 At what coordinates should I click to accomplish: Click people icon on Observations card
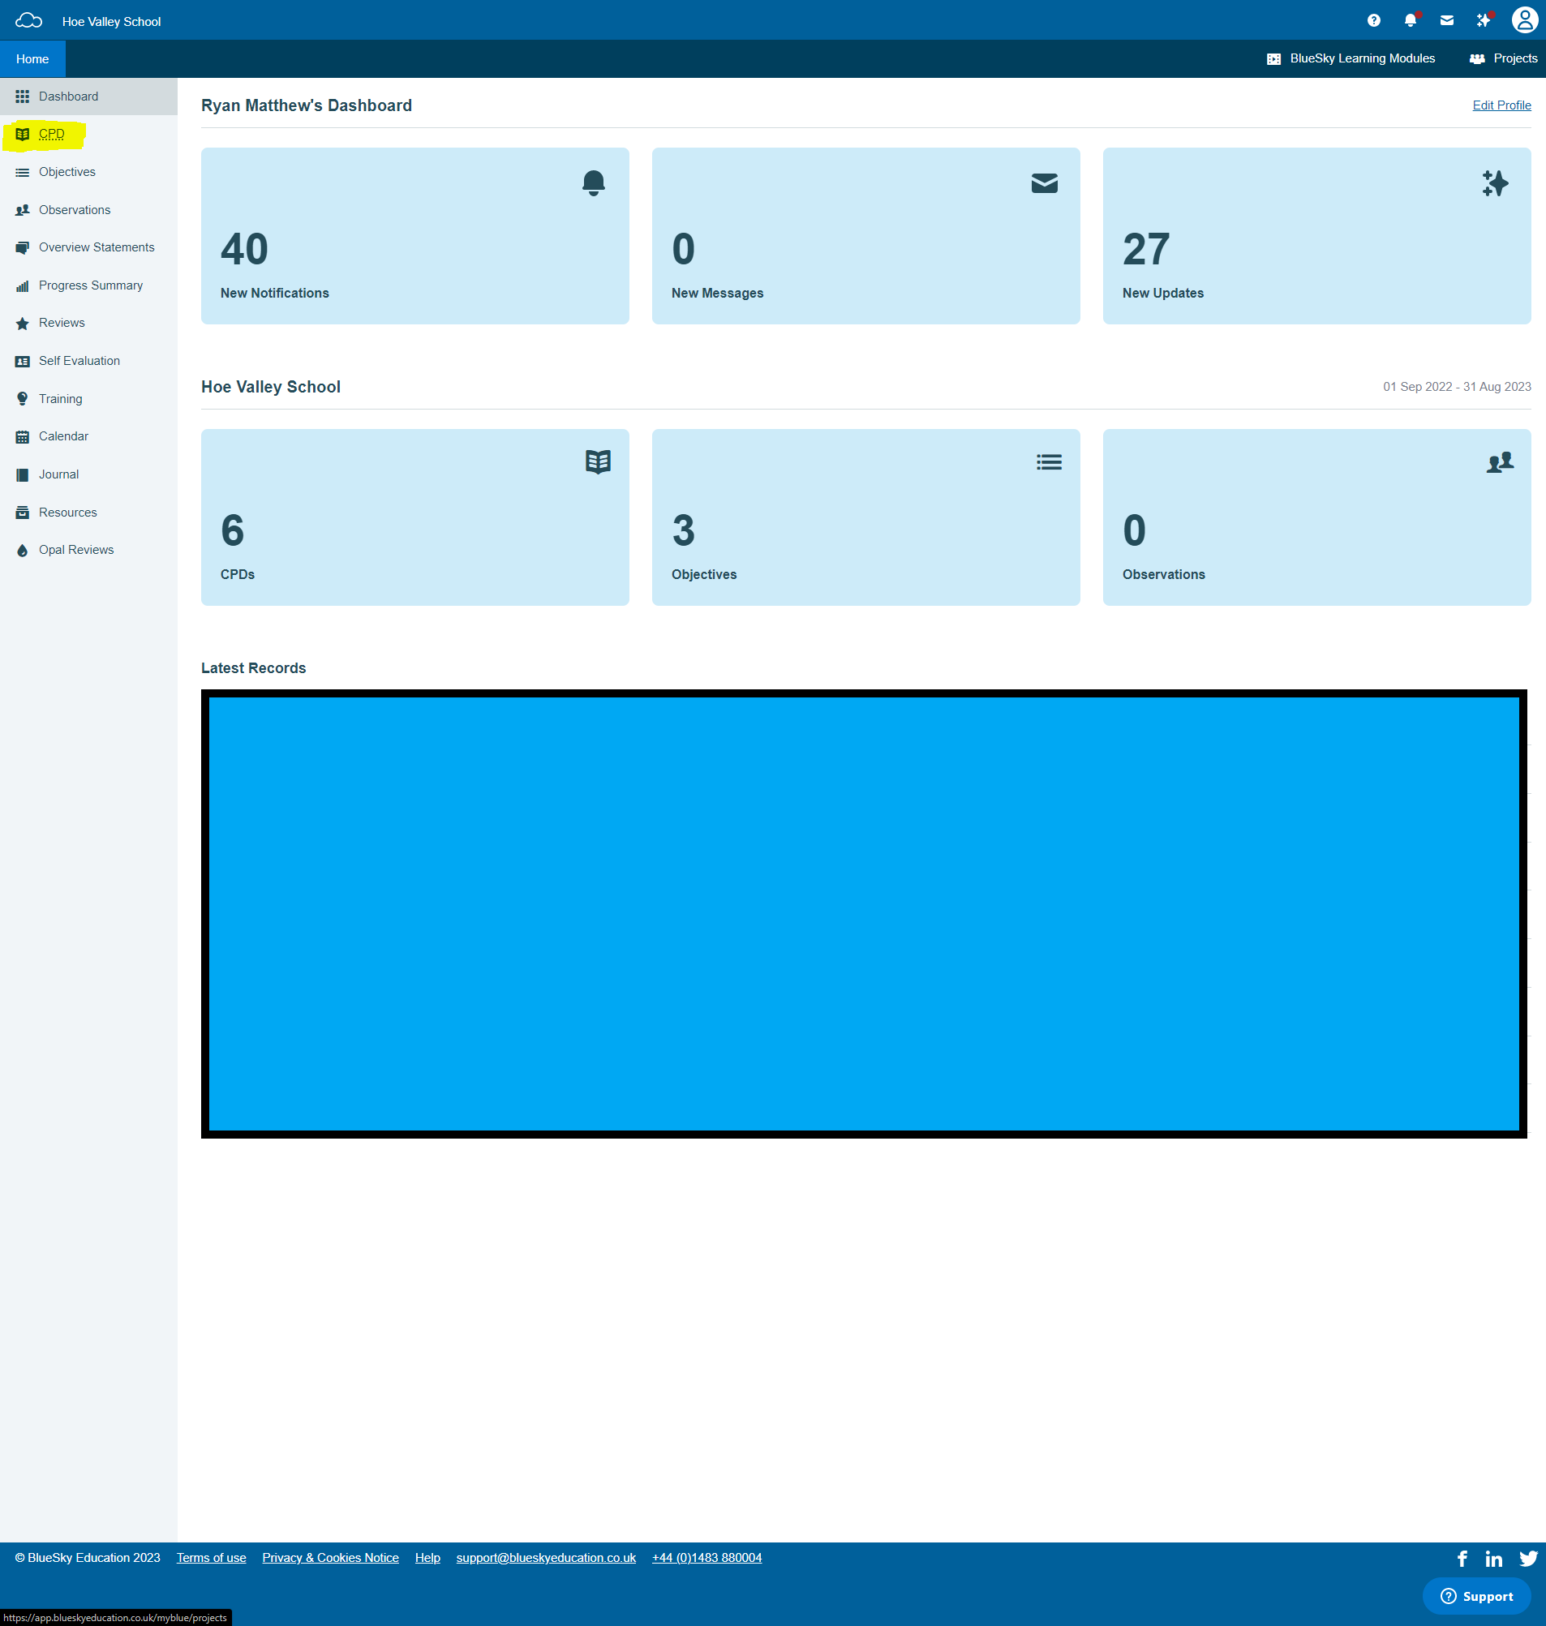pos(1500,462)
